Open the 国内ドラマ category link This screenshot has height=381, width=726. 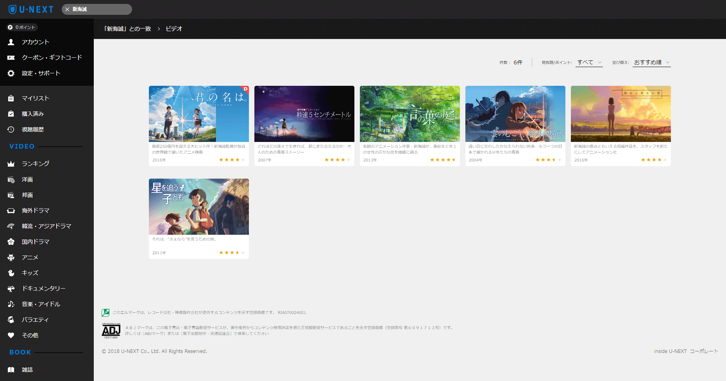[36, 242]
